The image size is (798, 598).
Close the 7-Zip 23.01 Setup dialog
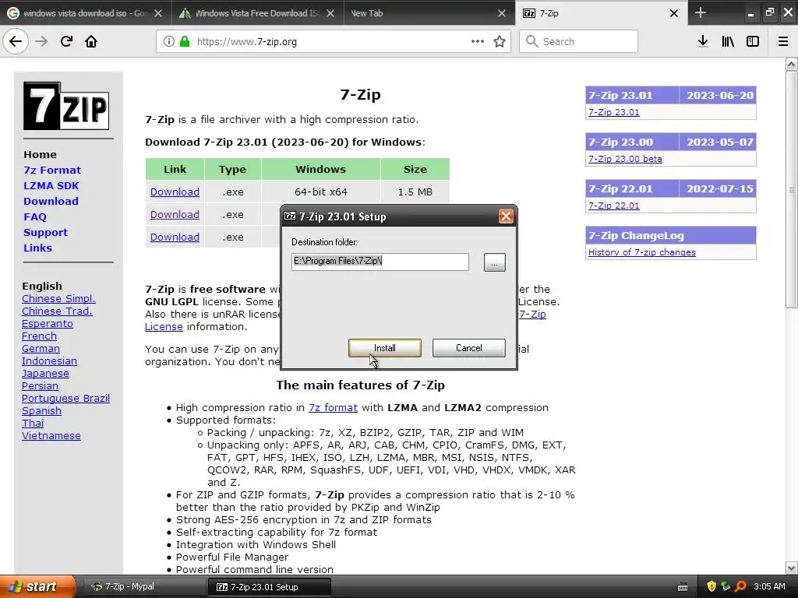506,216
